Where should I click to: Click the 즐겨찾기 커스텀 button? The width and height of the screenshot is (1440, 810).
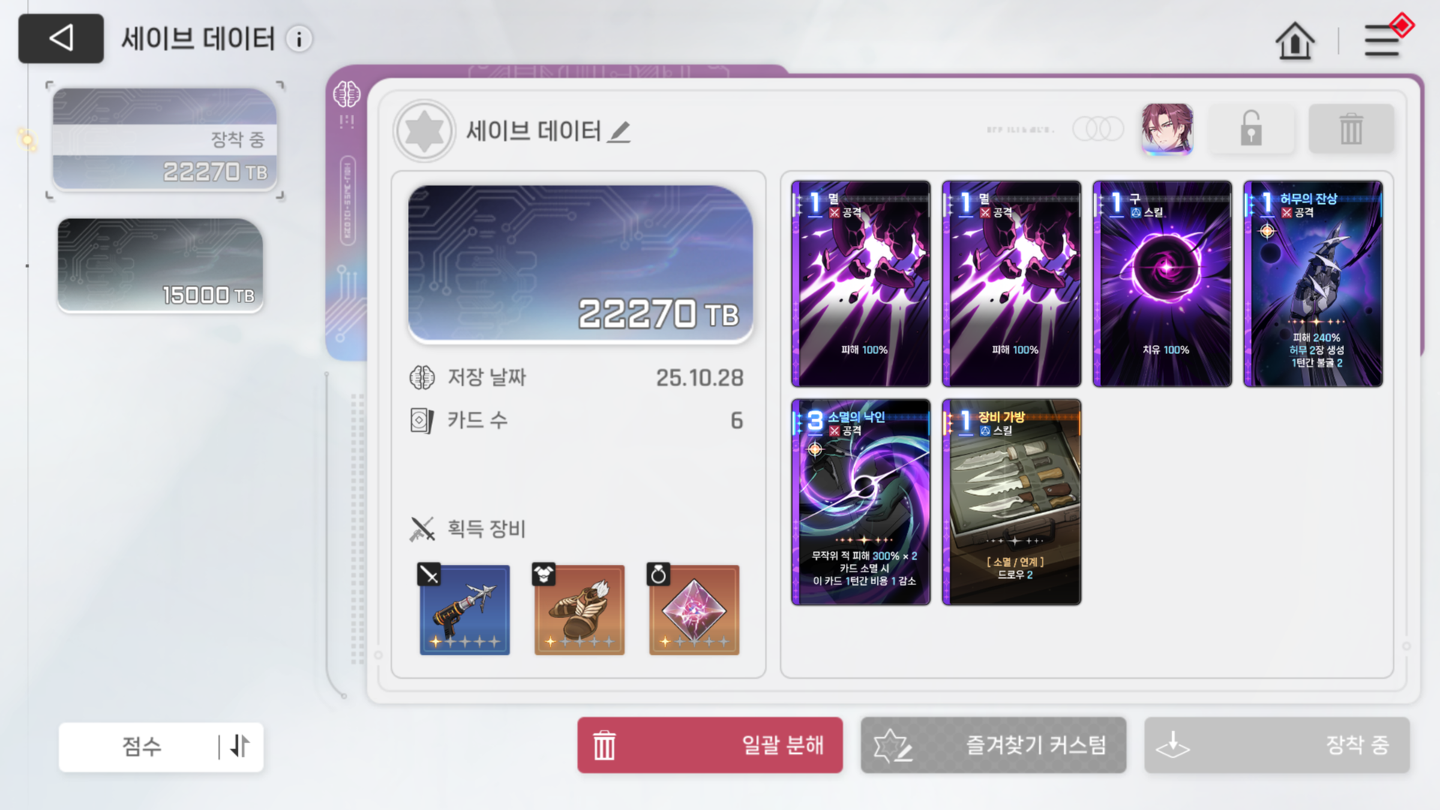click(993, 745)
